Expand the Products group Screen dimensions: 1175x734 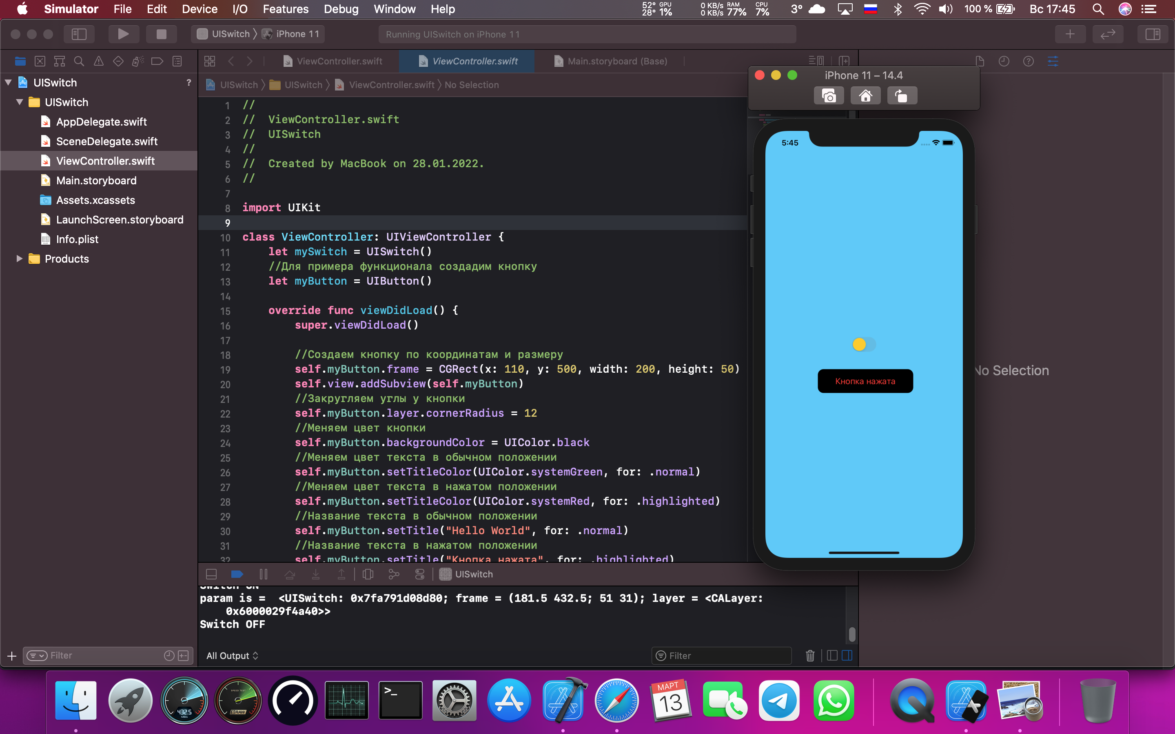[x=20, y=259]
